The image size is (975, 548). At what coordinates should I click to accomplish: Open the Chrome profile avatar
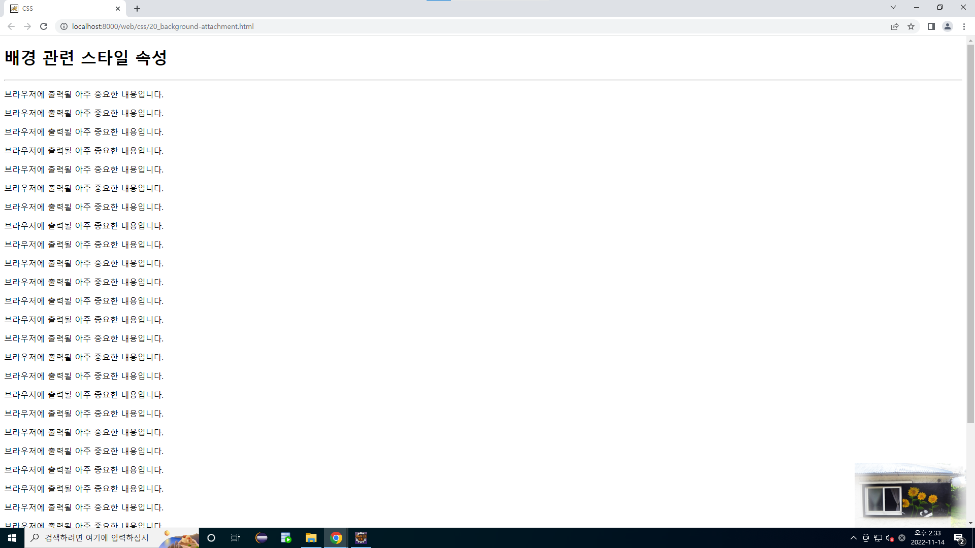click(947, 26)
